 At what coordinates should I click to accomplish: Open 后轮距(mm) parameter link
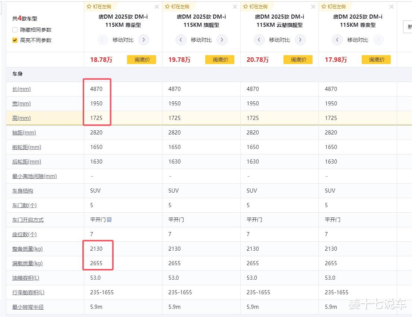coord(27,162)
